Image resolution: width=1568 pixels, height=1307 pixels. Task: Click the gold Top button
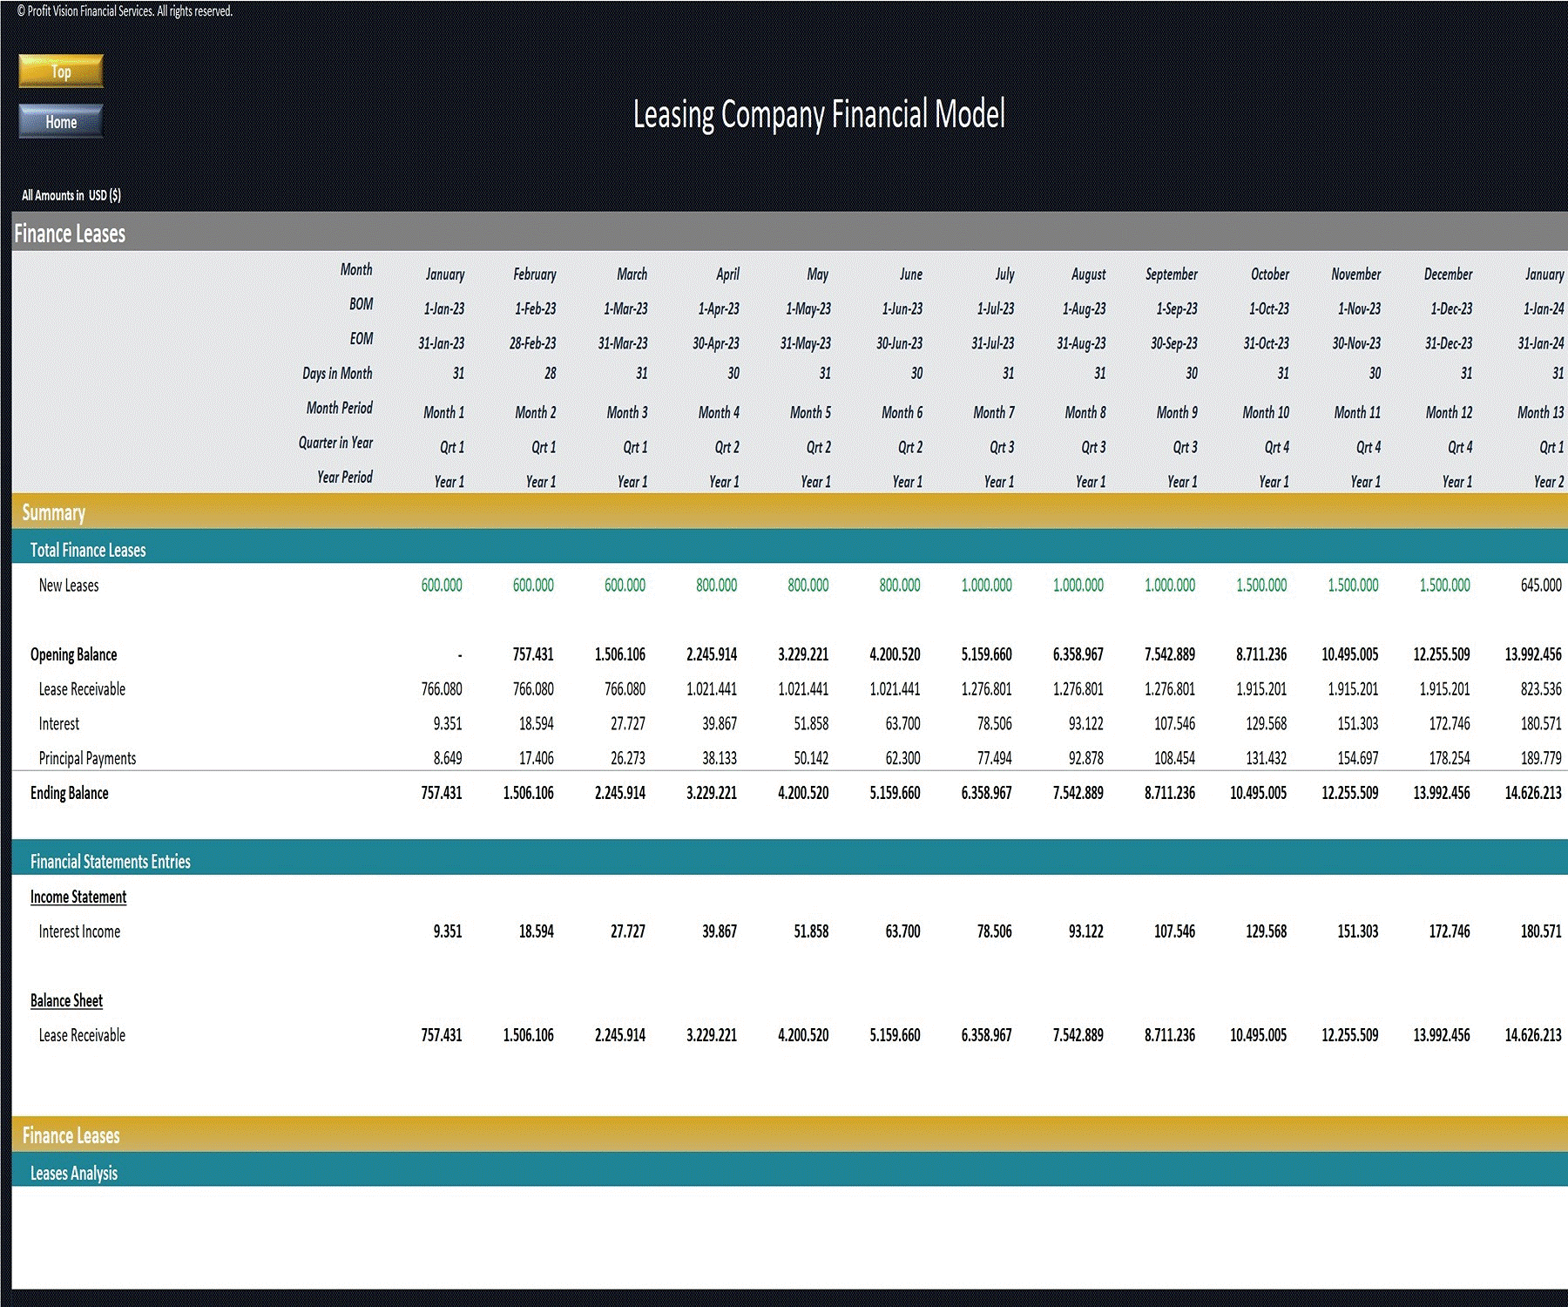tap(61, 71)
